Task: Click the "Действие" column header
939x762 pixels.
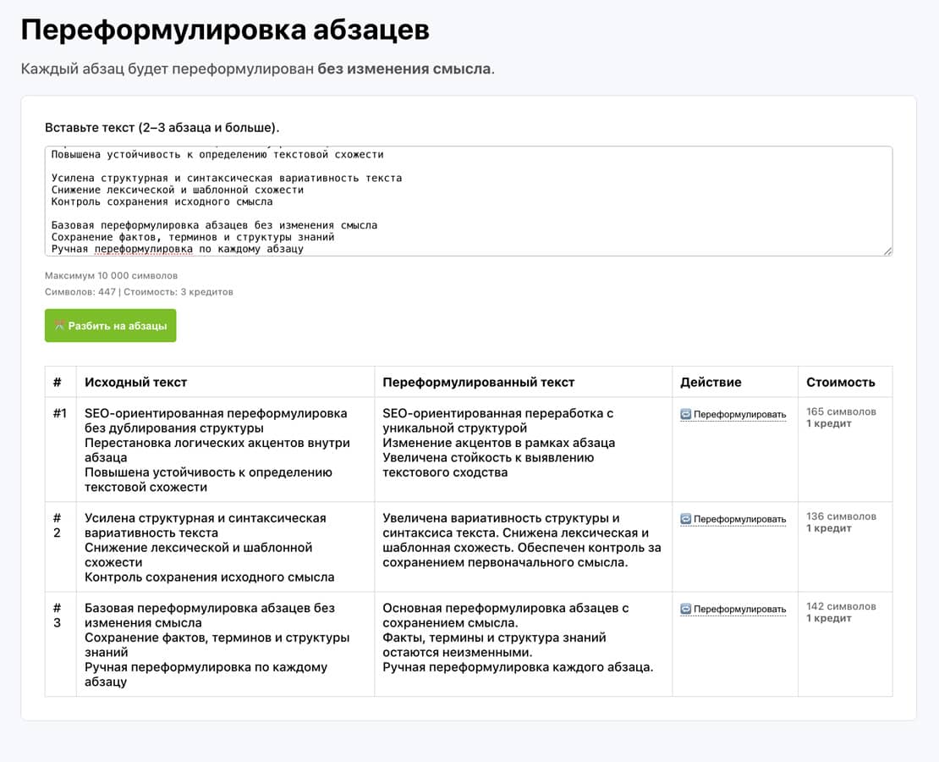Action: click(711, 382)
